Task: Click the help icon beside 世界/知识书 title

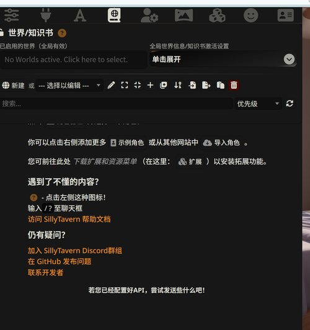Action: pyautogui.click(x=62, y=33)
